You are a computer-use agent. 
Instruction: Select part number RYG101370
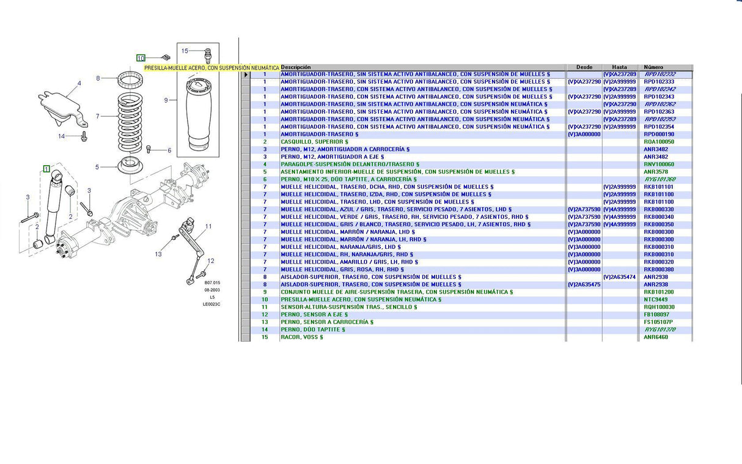click(660, 330)
